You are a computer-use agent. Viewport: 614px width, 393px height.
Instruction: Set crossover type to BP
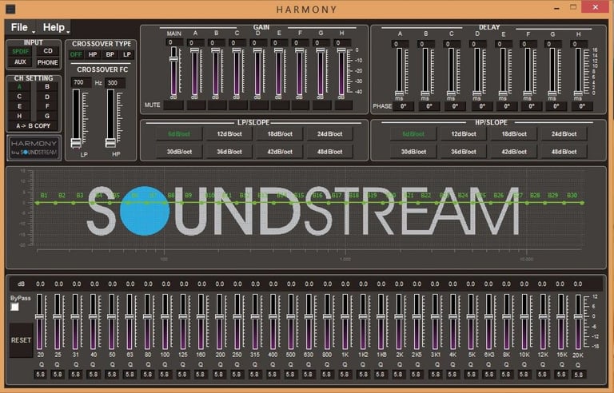(110, 54)
